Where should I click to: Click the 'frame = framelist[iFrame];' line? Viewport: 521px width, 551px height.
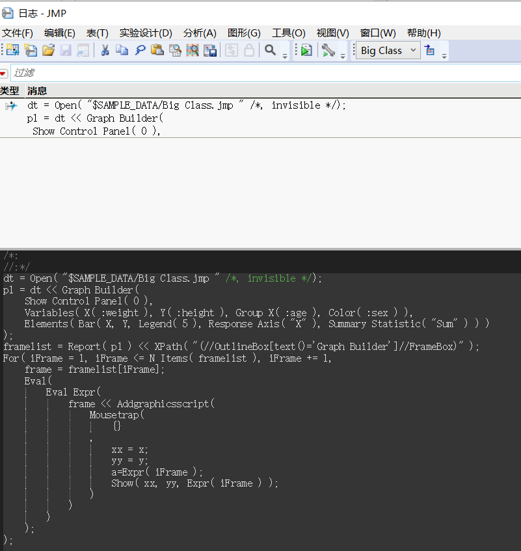(x=94, y=370)
